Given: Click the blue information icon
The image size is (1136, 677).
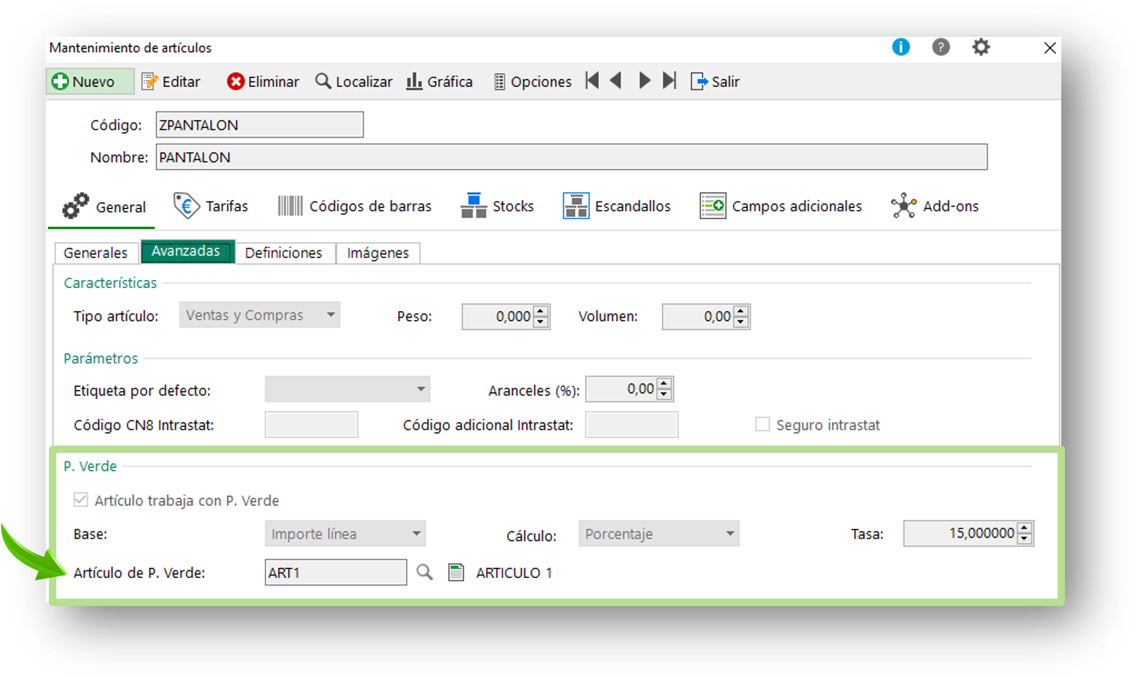Looking at the screenshot, I should click(x=901, y=47).
